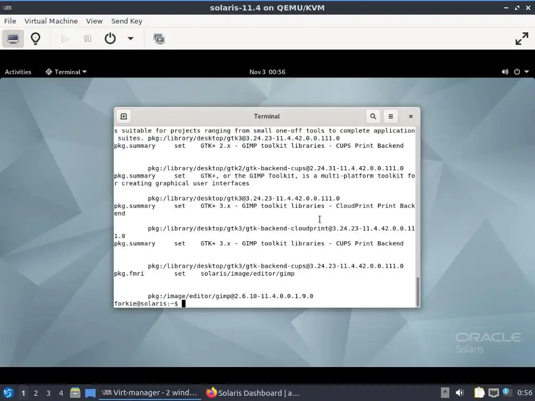
Task: Click the network monitor tray icon
Action: [x=493, y=393]
